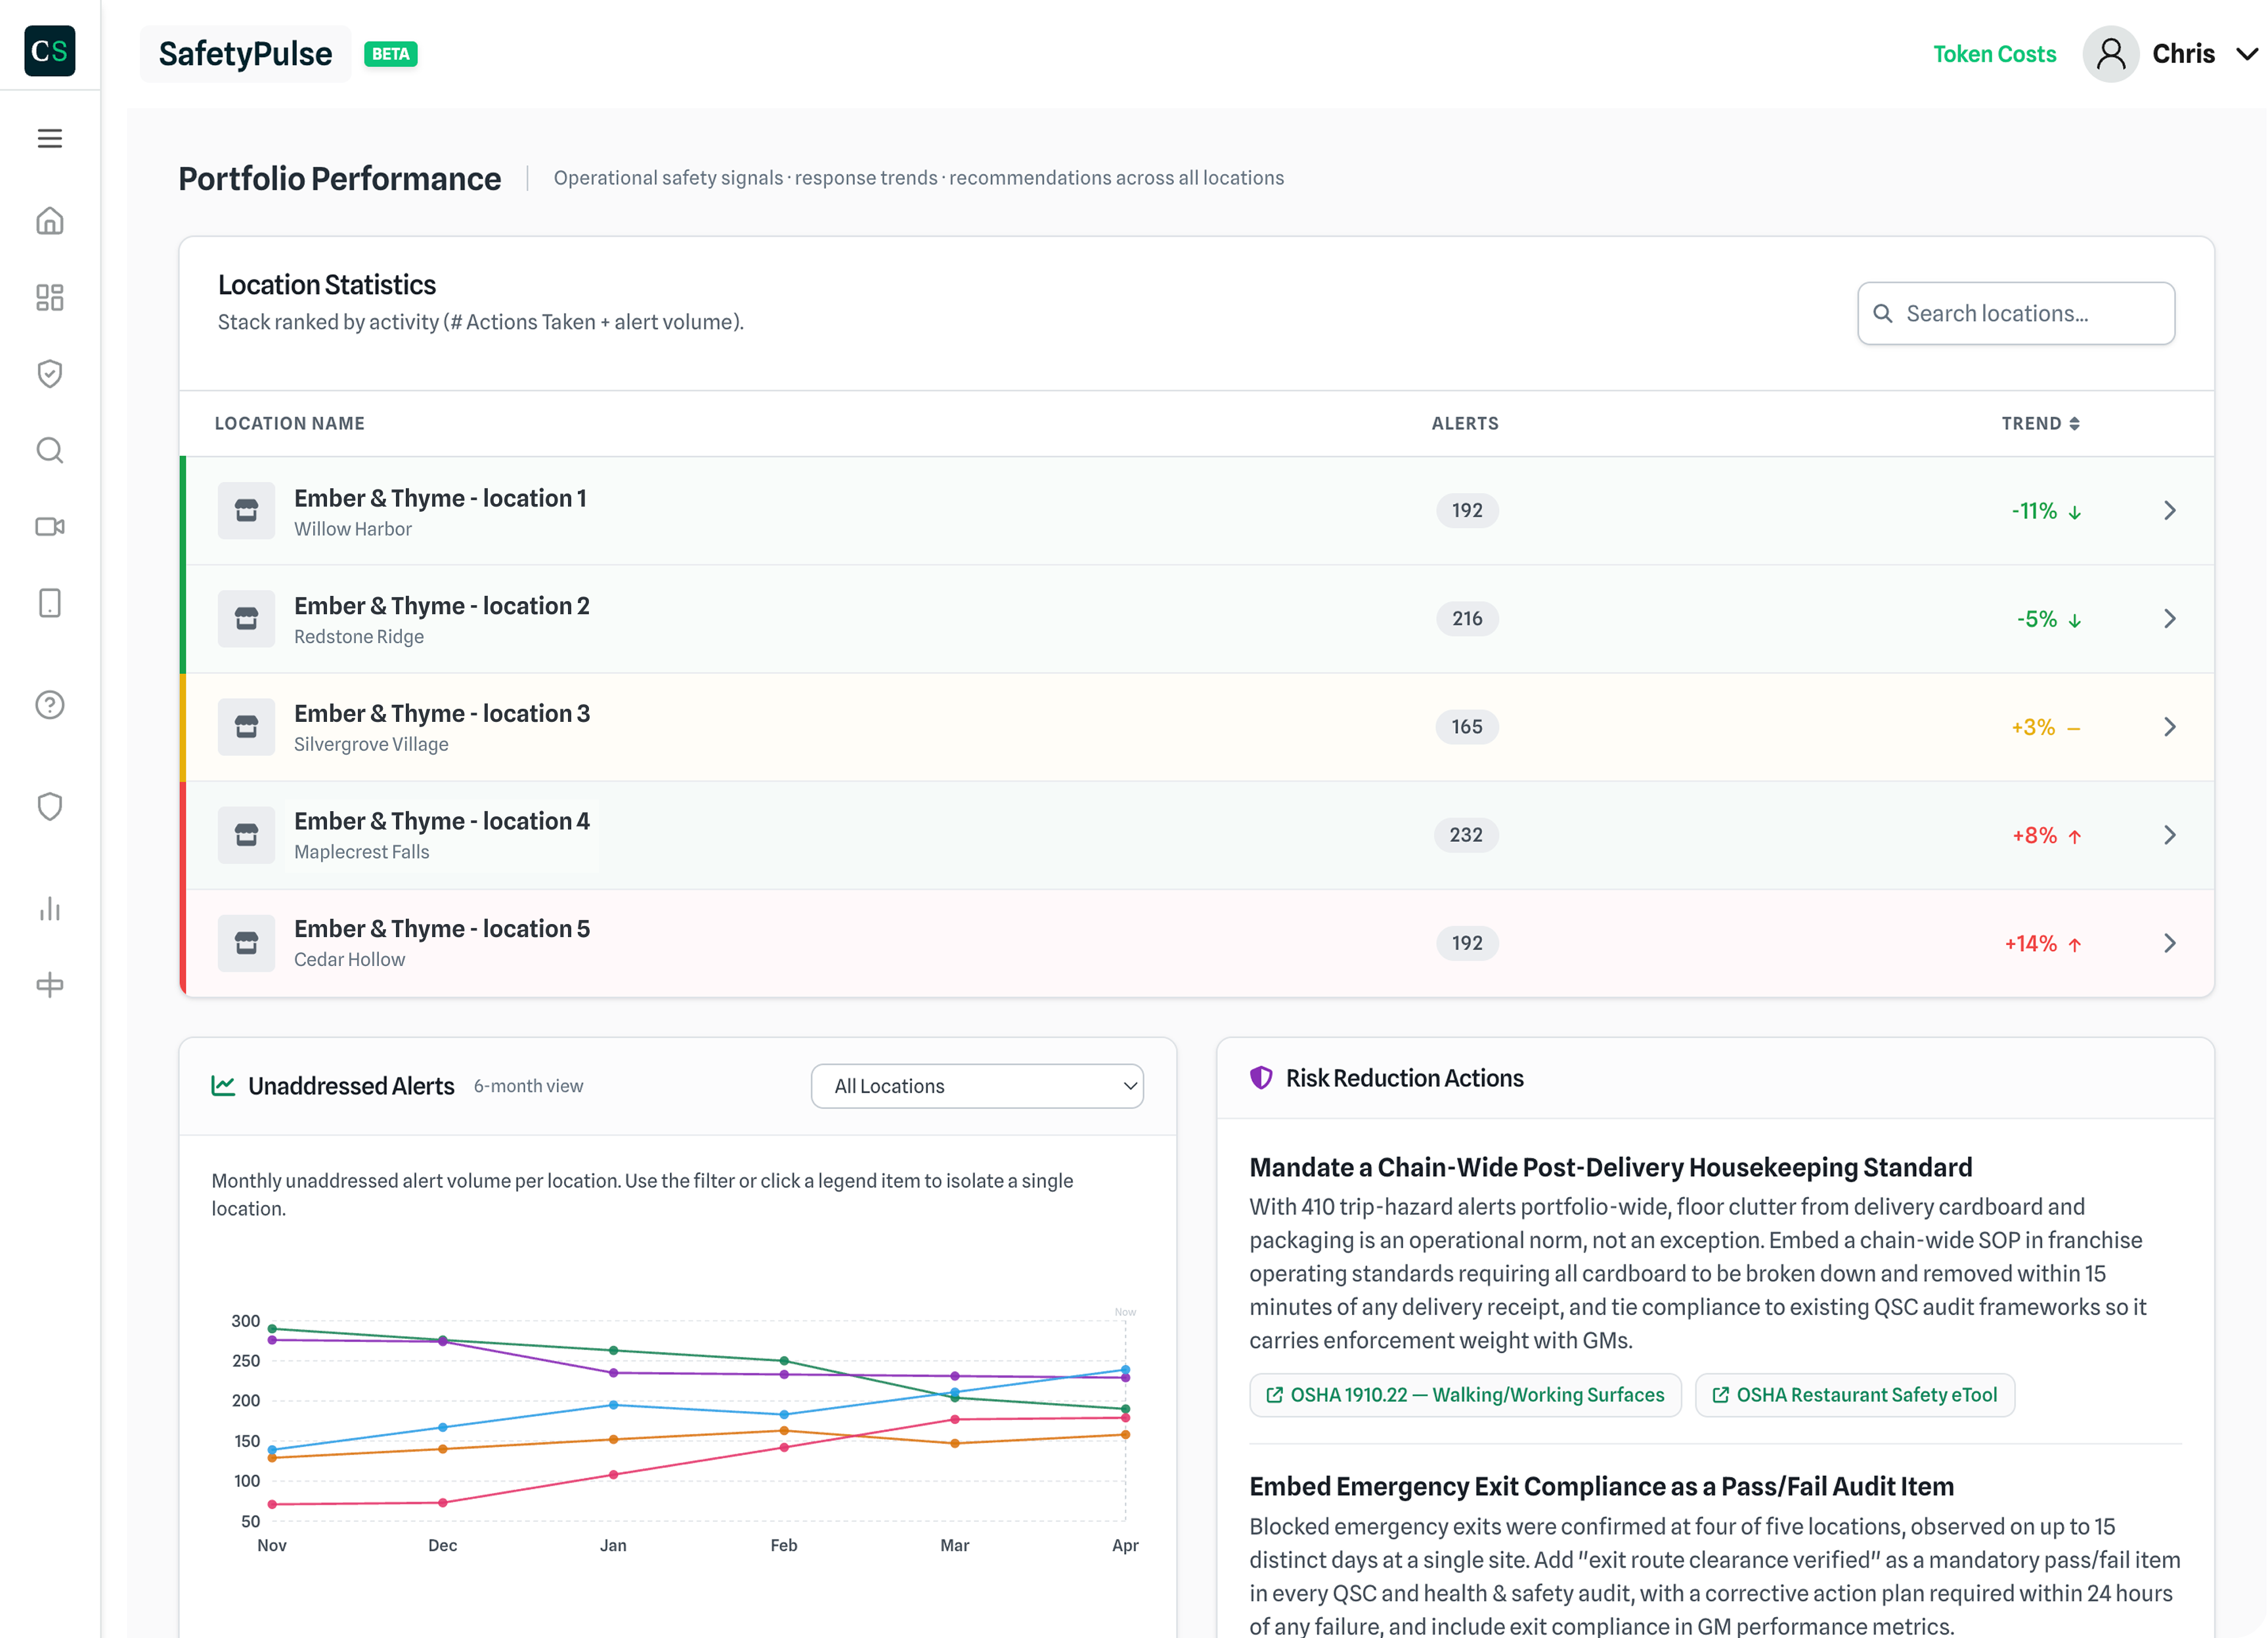Click the store icon for location 2
Screen dimensions: 2268x1638
pyautogui.click(x=246, y=619)
